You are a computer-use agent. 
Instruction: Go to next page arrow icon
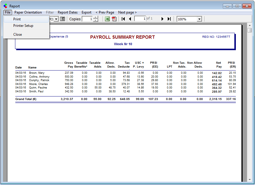pyautogui.click(x=162, y=19)
